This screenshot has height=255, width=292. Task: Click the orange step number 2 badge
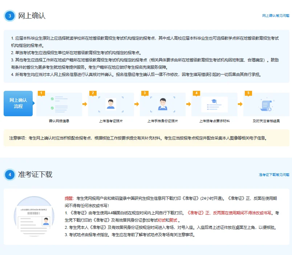93,93
